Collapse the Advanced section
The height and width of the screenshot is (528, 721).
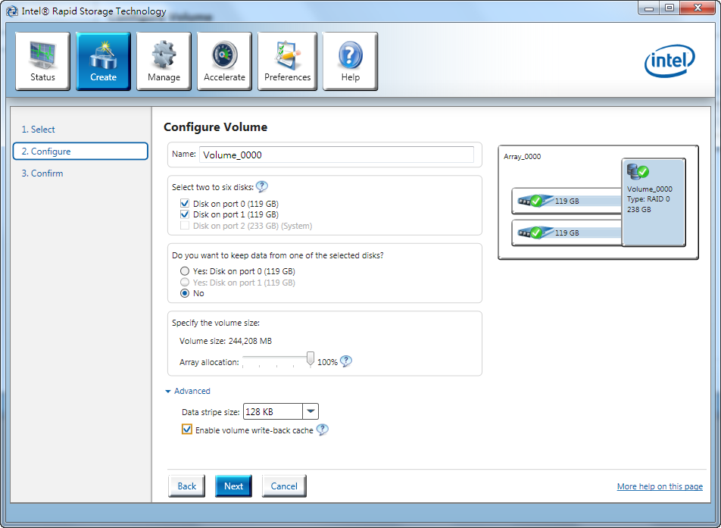[187, 391]
